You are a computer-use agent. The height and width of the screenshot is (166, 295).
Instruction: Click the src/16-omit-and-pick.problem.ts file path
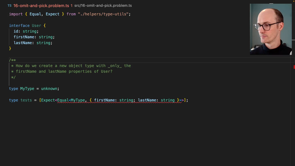(103, 6)
